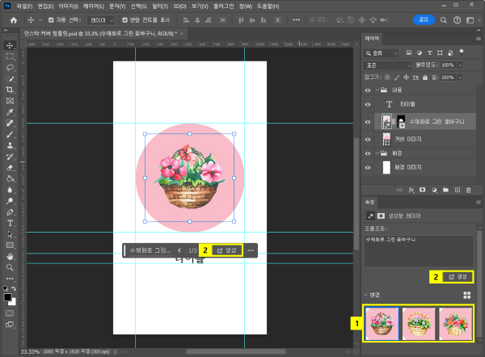
Task: Open the 이미지(I) menu
Action: (69, 6)
